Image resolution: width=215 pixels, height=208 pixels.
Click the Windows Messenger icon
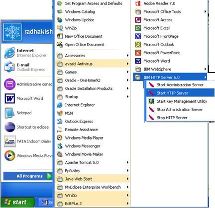(60, 146)
